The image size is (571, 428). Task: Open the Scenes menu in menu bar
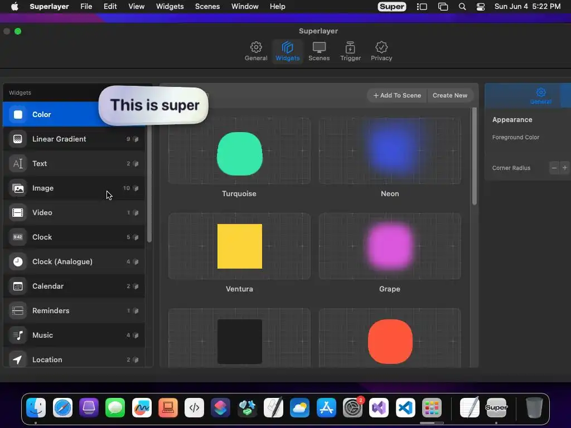pyautogui.click(x=207, y=7)
